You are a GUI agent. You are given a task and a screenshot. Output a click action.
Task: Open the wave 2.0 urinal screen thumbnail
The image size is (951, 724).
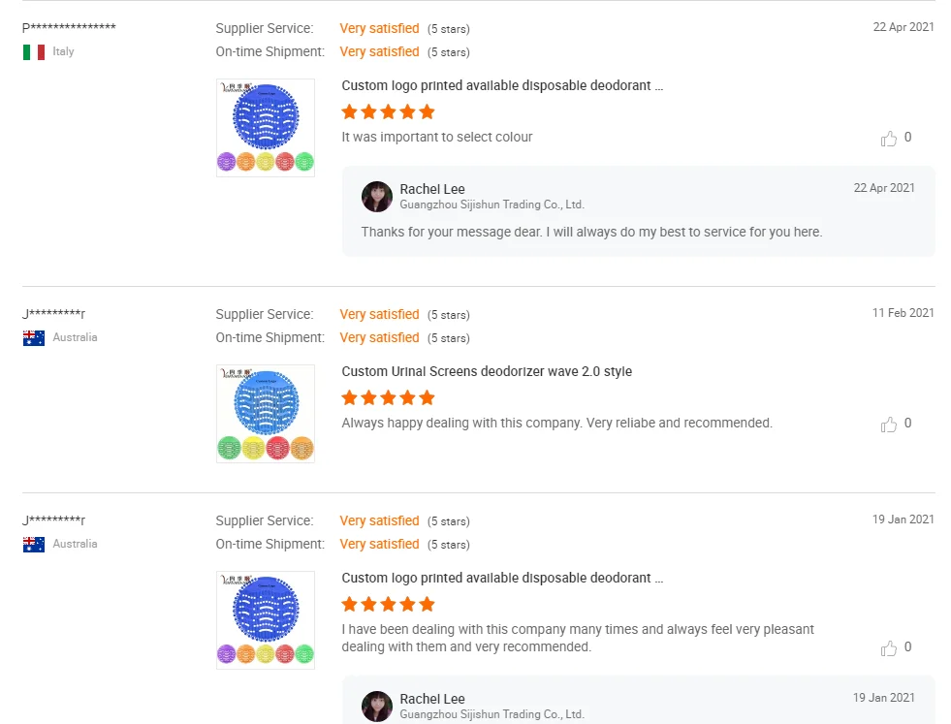266,414
